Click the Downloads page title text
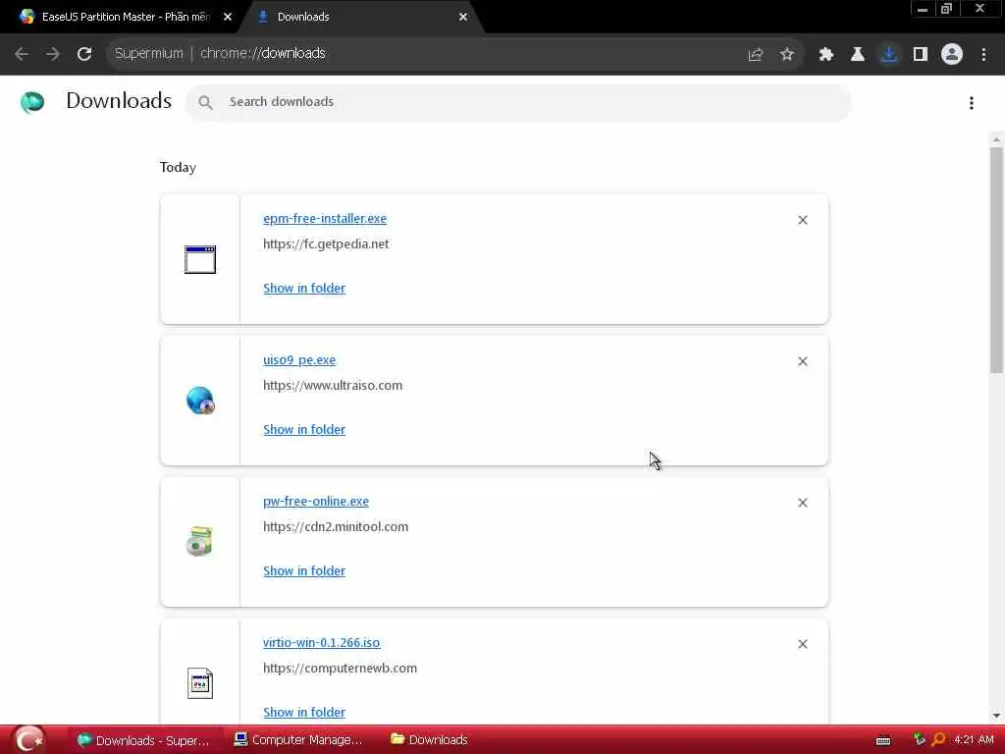Image resolution: width=1005 pixels, height=754 pixels. tap(119, 101)
